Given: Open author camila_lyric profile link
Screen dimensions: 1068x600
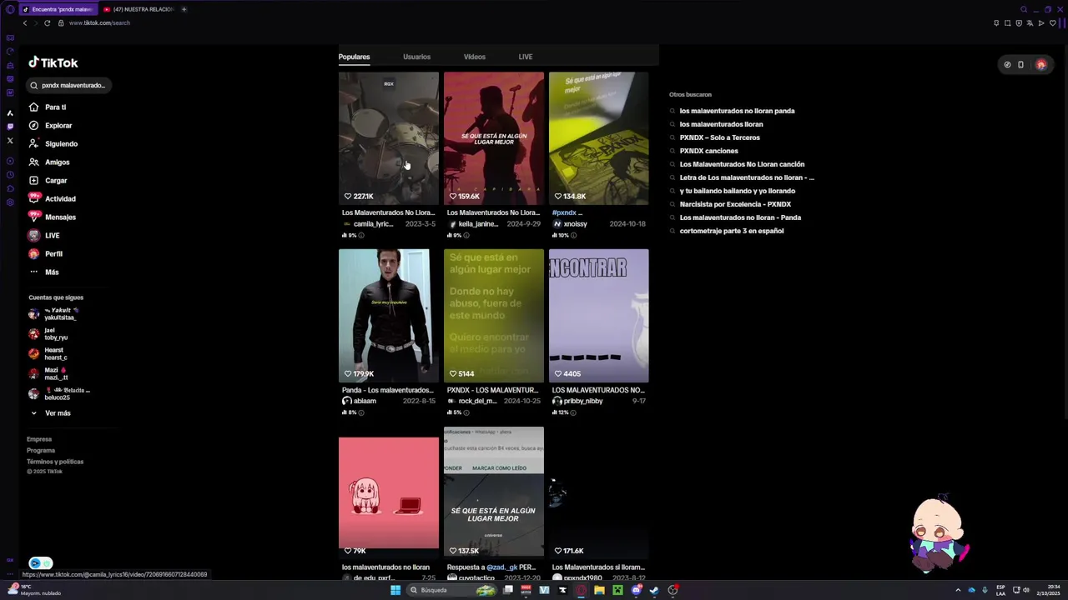Looking at the screenshot, I should (373, 224).
